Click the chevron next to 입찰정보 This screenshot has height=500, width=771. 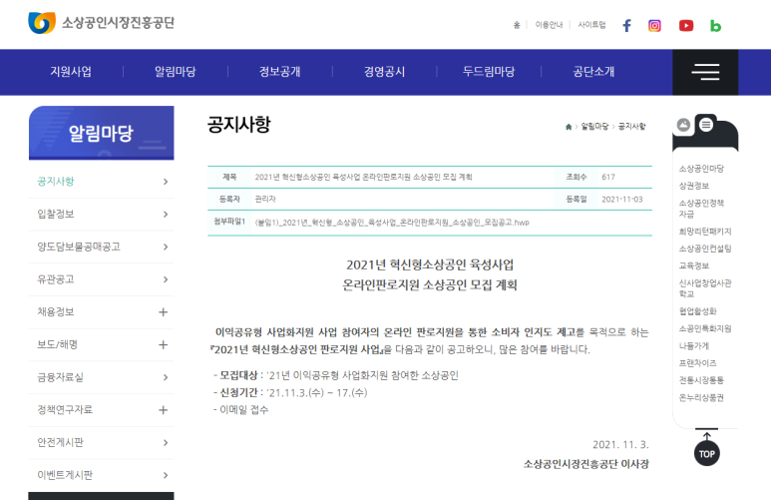click(166, 215)
